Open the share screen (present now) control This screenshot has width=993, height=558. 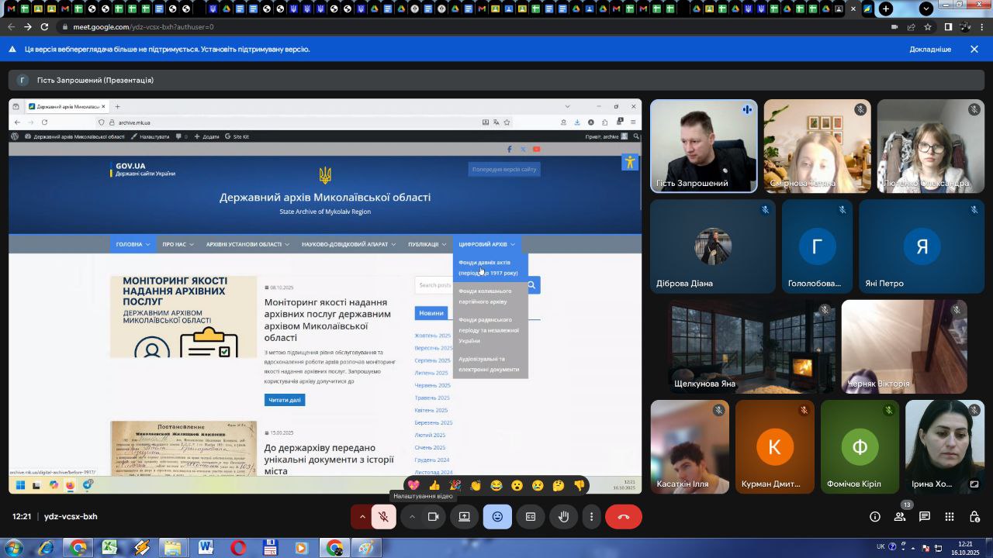tap(464, 517)
